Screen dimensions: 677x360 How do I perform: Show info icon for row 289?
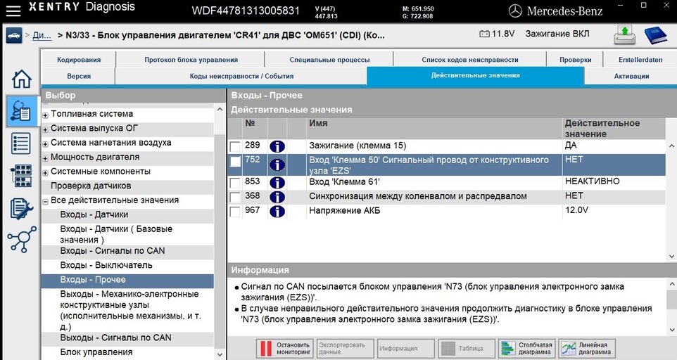tap(277, 146)
